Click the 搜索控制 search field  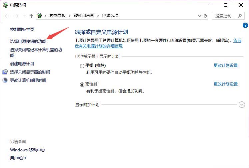(228, 16)
